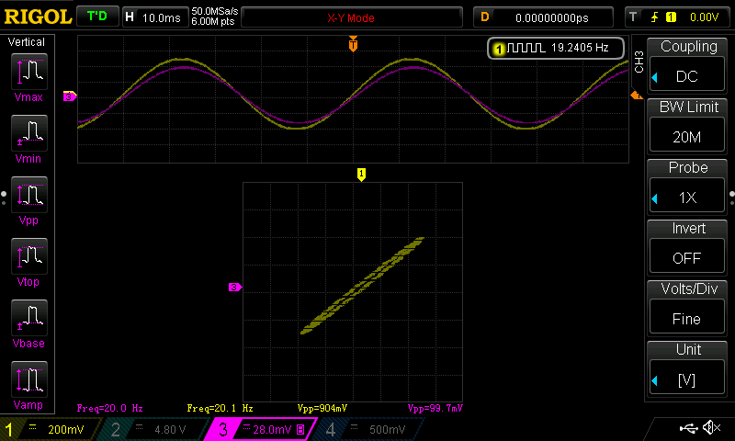Viewport: 735px width, 441px height.
Task: Click the yellow channel 1 marker above XY plot
Action: point(361,175)
